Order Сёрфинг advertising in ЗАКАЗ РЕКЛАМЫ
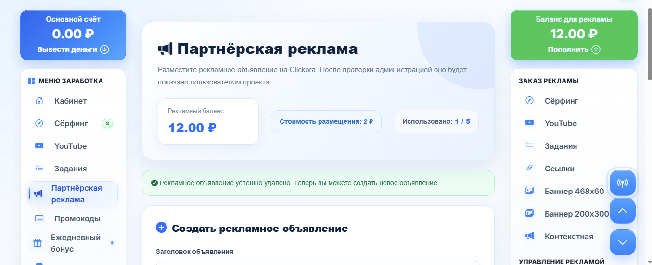The height and width of the screenshot is (265, 652). tap(574, 101)
